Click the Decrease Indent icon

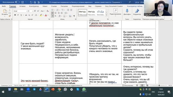pos(68,10)
